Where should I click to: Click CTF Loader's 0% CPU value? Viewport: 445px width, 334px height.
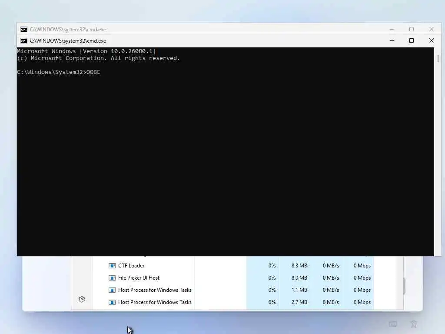pos(272,266)
